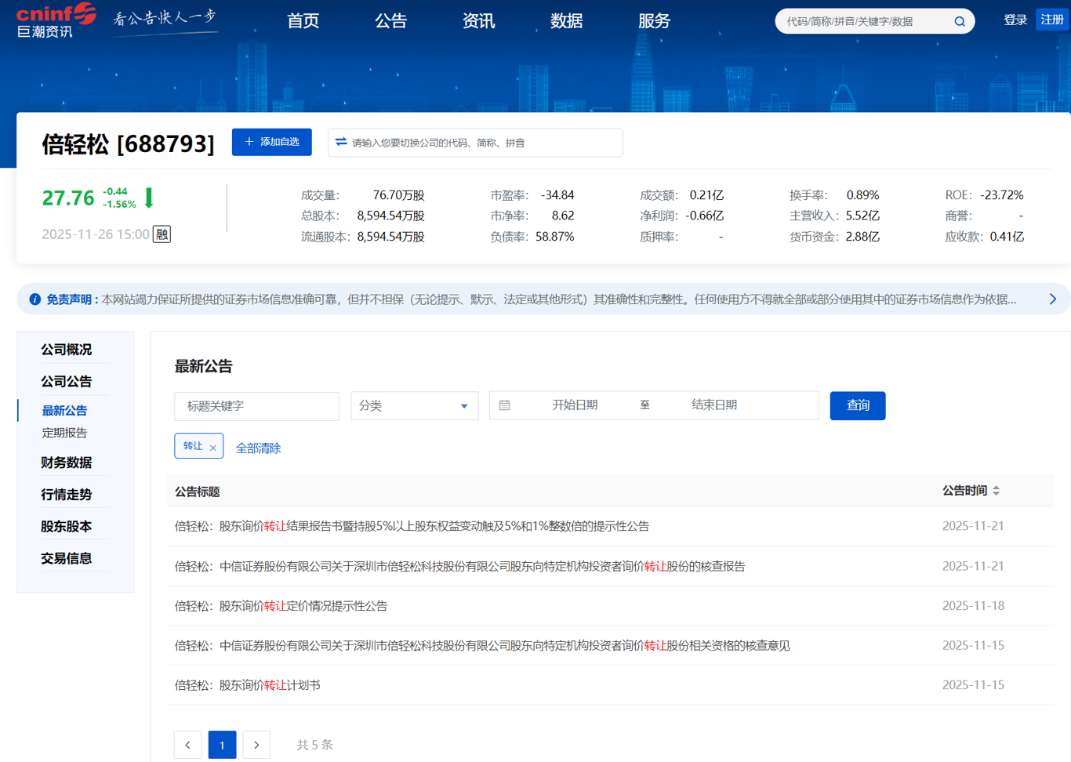
Task: Sort by 公告时间 column arrows
Action: click(x=997, y=491)
